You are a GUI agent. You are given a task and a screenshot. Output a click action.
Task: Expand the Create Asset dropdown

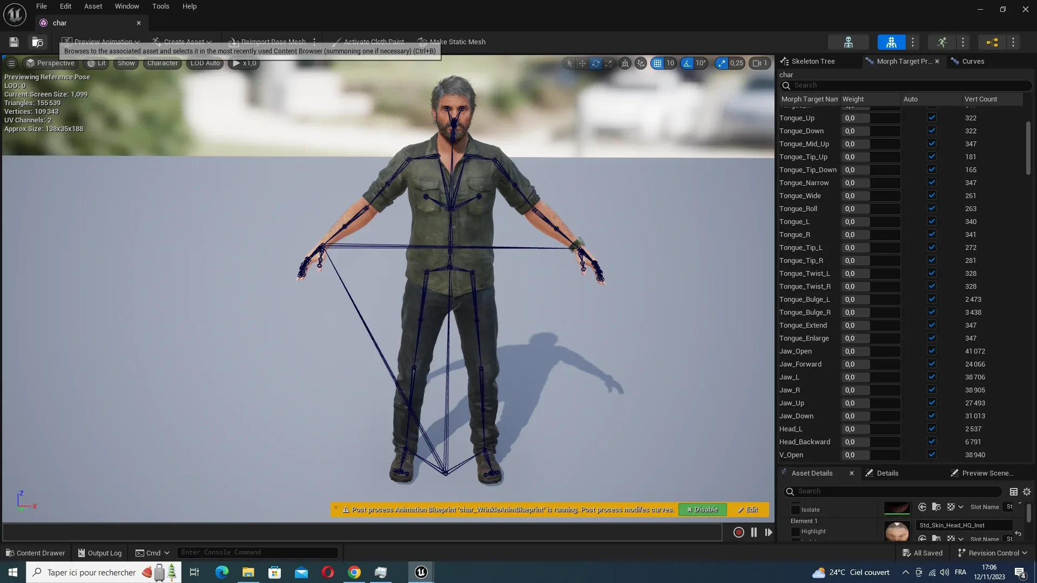point(184,42)
